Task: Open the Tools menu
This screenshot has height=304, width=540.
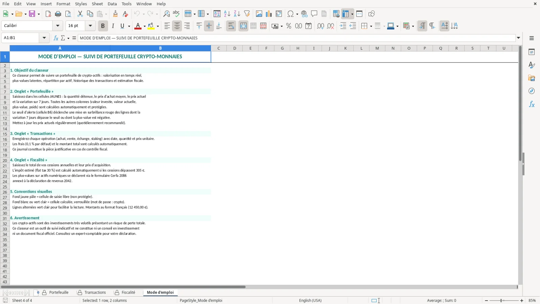Action: (x=127, y=4)
